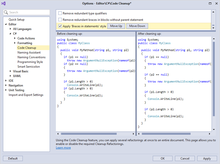
Task: Click right scroll arrow under After code pane
Action: (210, 134)
